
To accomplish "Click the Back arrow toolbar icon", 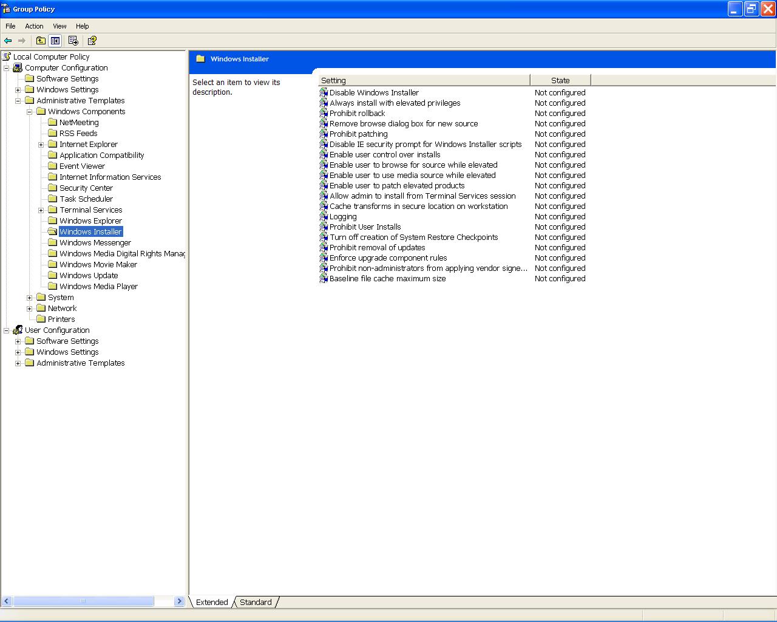I will click(x=8, y=41).
